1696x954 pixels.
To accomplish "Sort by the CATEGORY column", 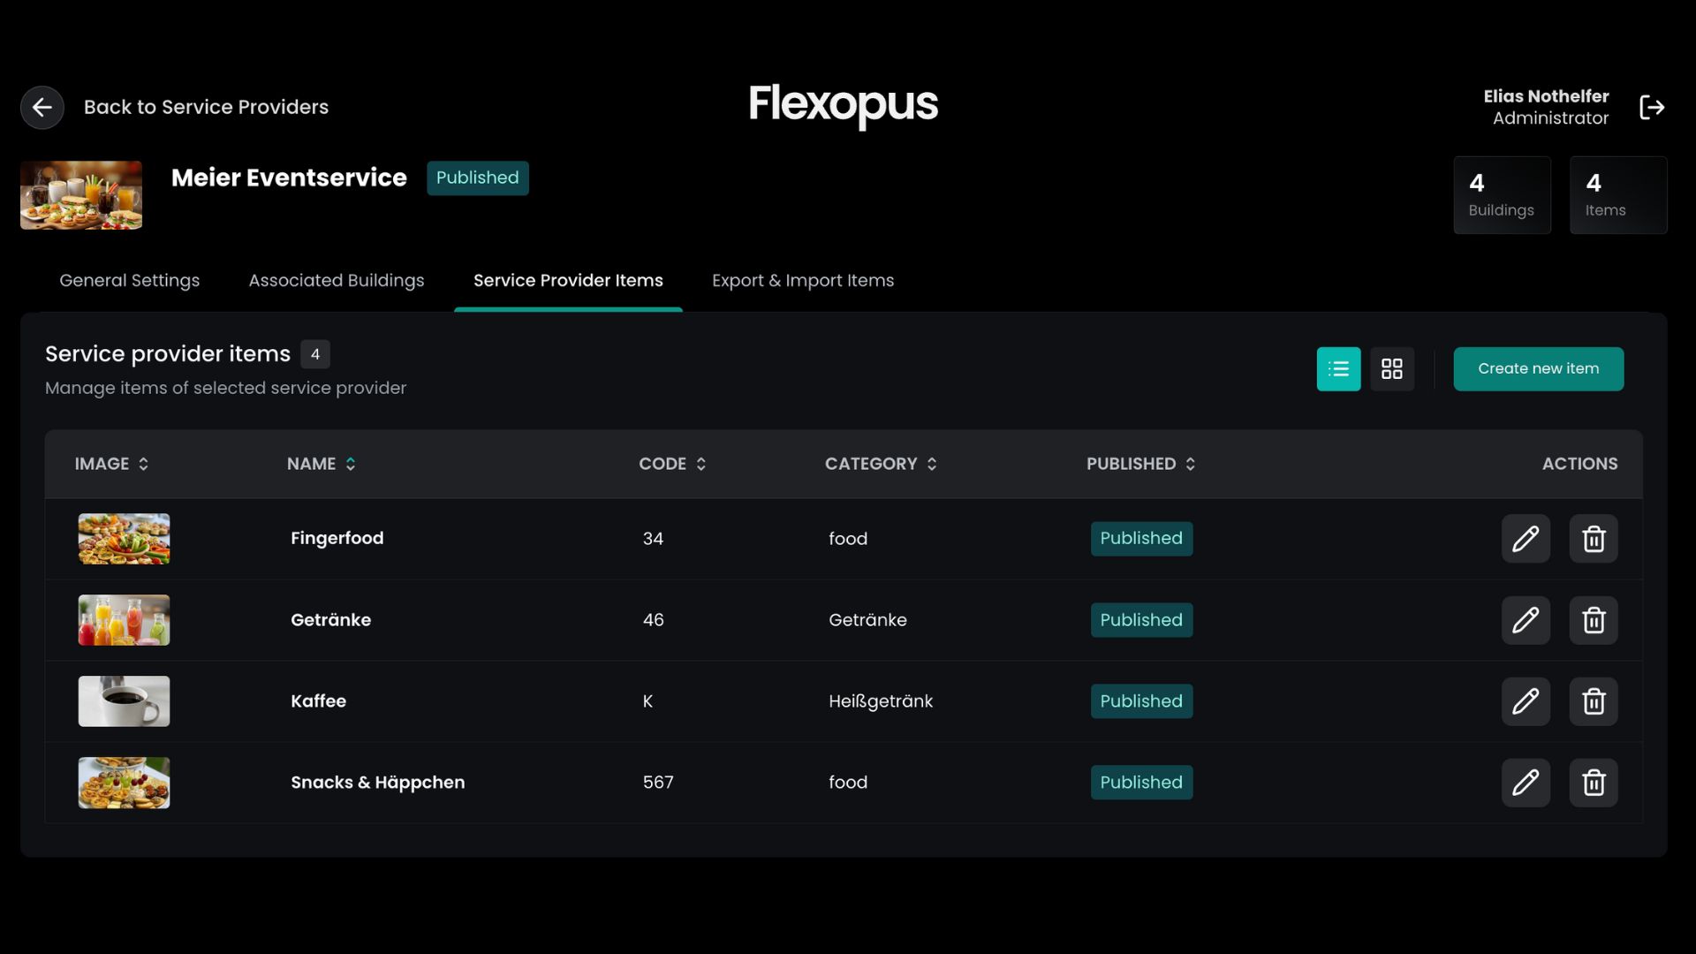I will point(882,464).
